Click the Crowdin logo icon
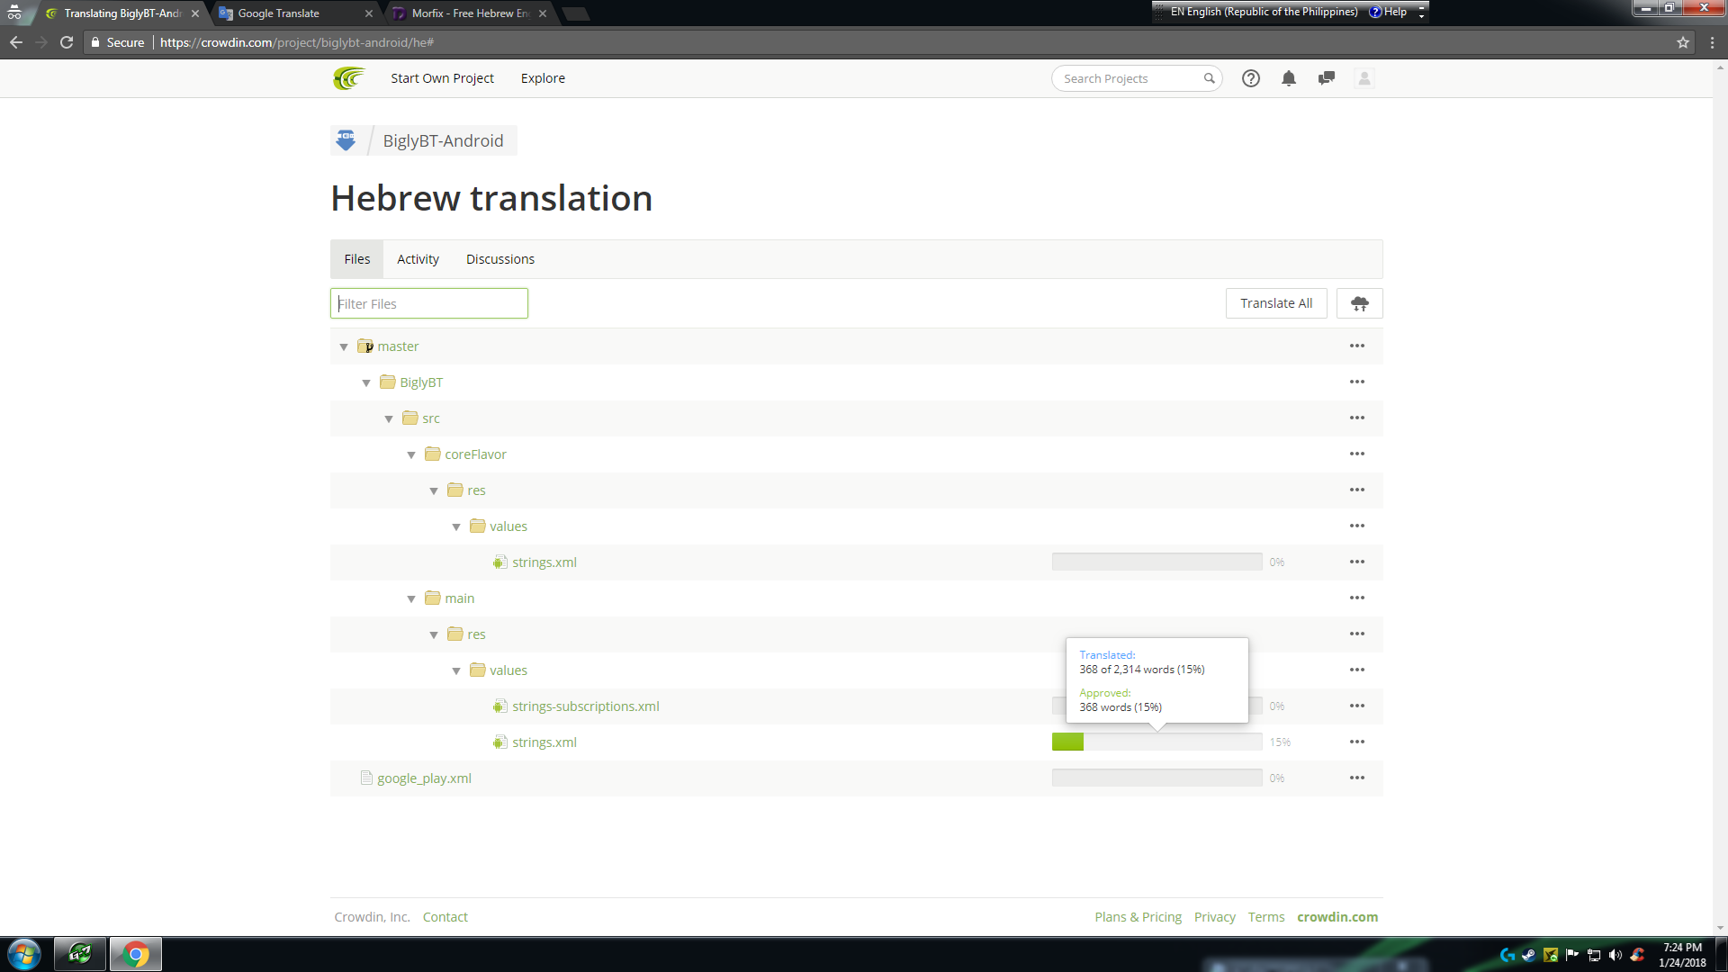This screenshot has width=1728, height=972. [349, 78]
